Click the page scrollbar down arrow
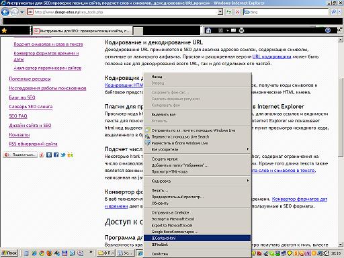Screen dimensions: 344x258 pos(341,245)
